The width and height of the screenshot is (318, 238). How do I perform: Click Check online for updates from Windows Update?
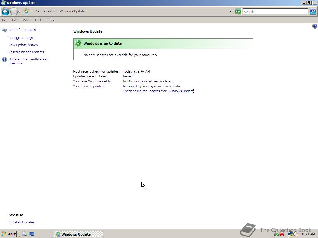click(158, 91)
